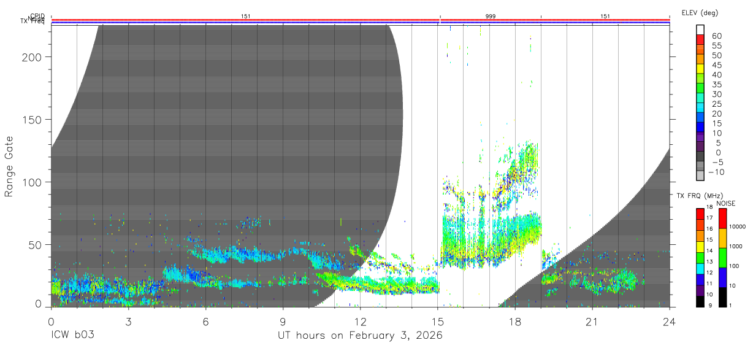Click the '12' tick on UT hours axis
The width and height of the screenshot is (753, 348).
coord(360,322)
